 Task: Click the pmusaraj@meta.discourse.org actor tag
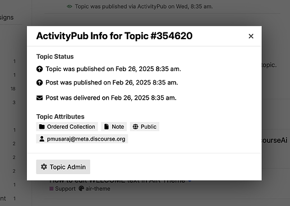pyautogui.click(x=82, y=139)
